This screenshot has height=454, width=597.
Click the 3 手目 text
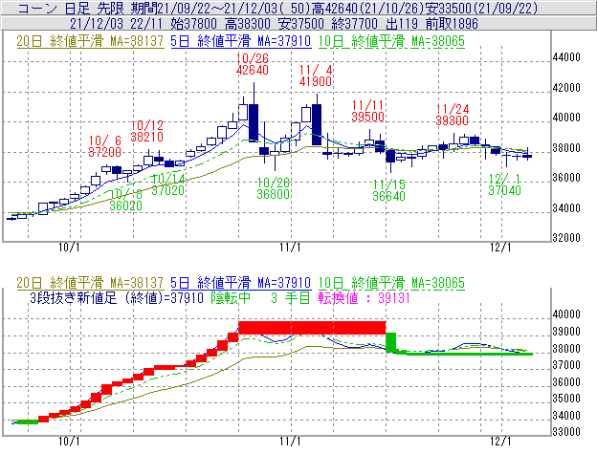(x=291, y=297)
